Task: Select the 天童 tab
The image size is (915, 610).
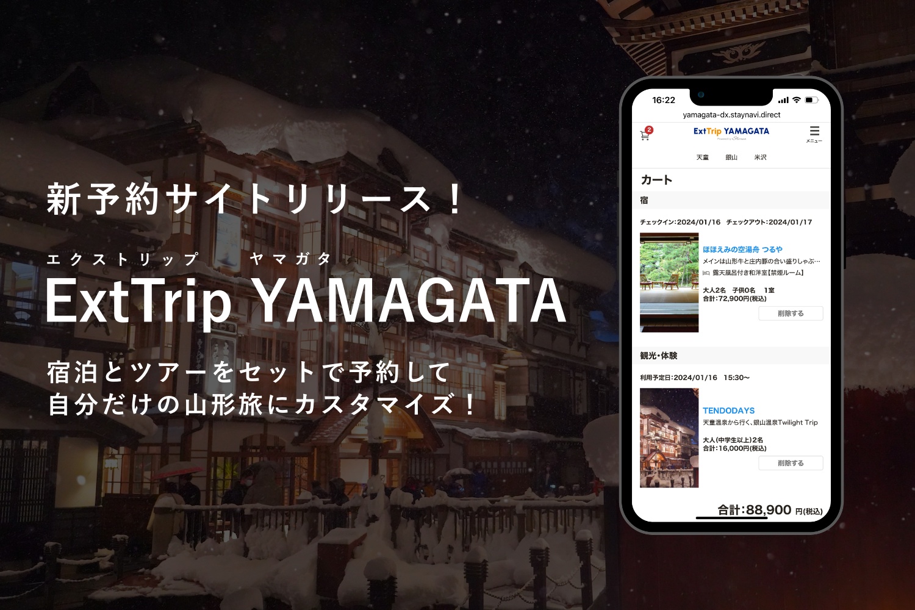Action: [703, 157]
